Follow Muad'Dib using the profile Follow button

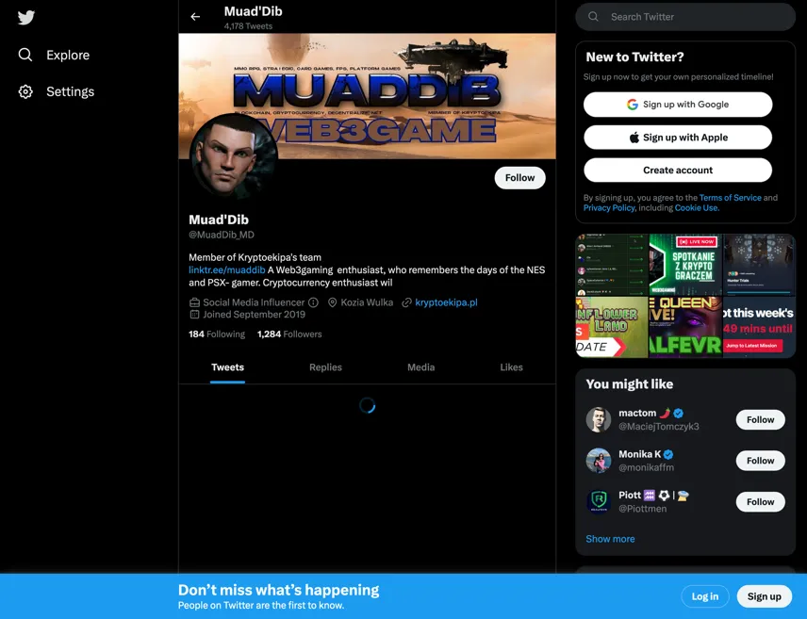[519, 177]
